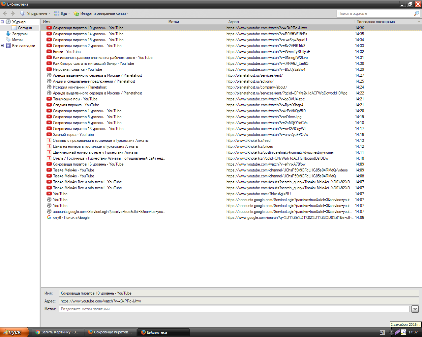Image resolution: width=422 pixels, height=337 pixels.
Task: Select the row 'Отель / Гостиница «Туркестан» Алматы'
Action: (x=231, y=158)
